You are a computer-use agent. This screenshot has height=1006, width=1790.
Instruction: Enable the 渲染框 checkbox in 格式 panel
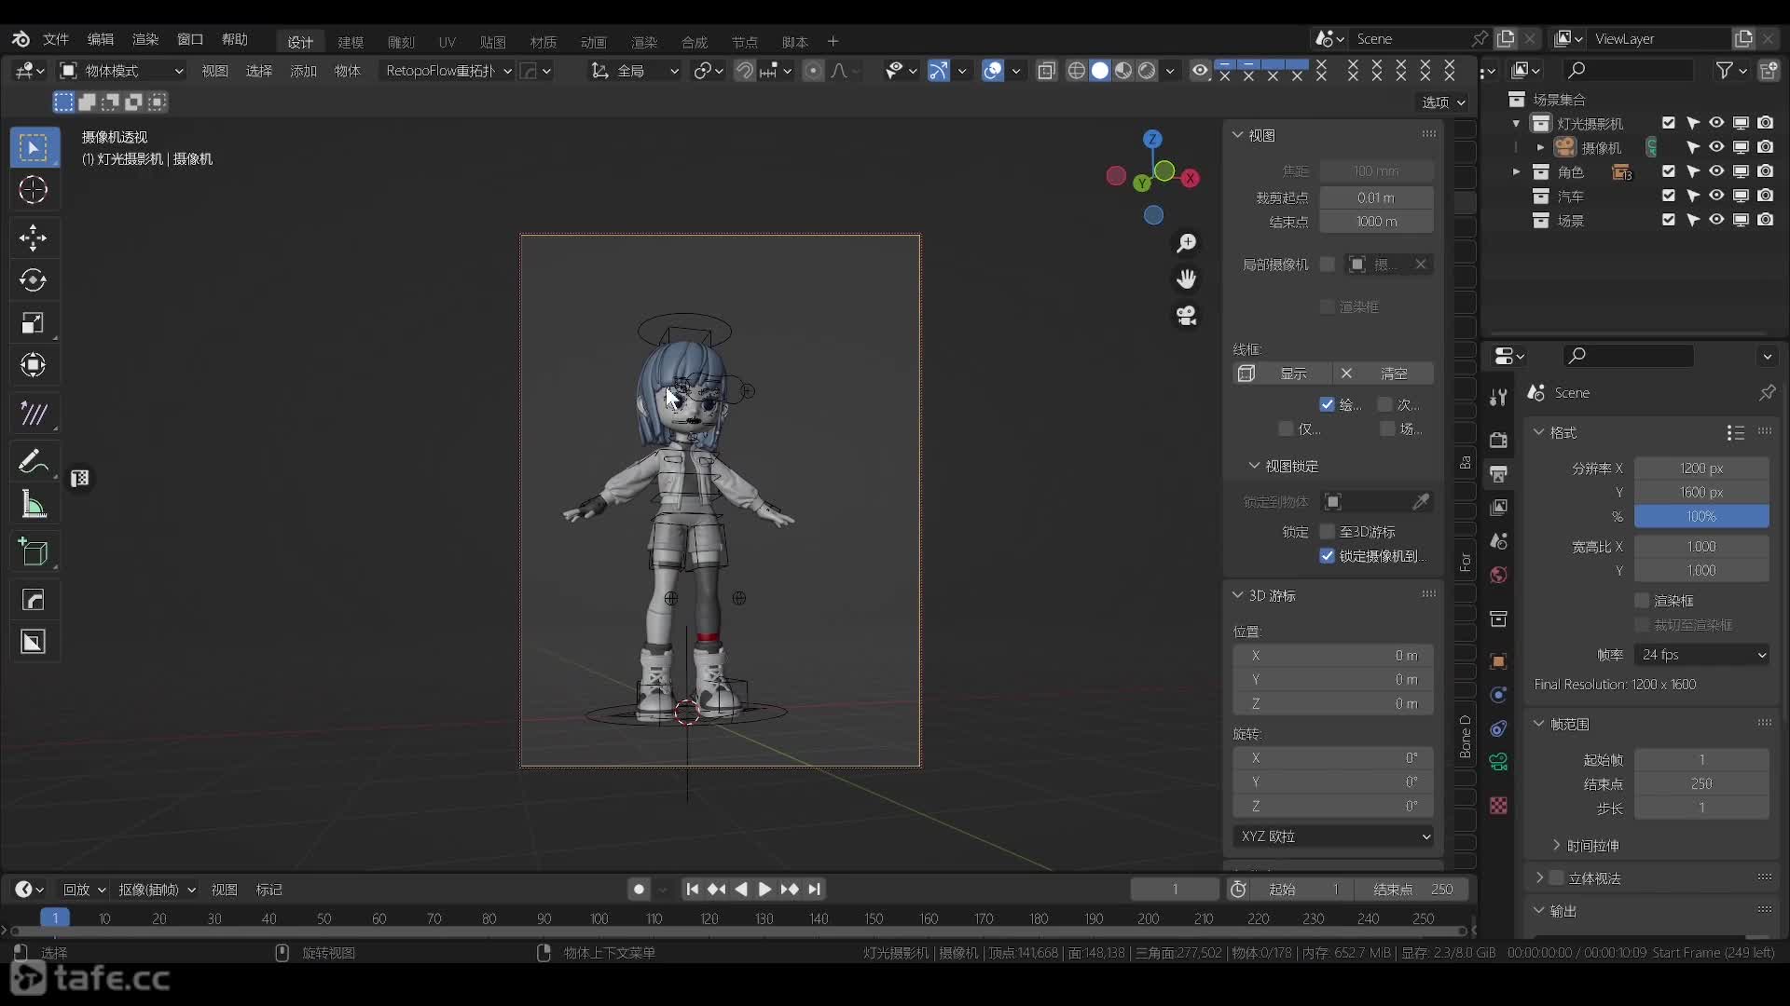[x=1643, y=601]
